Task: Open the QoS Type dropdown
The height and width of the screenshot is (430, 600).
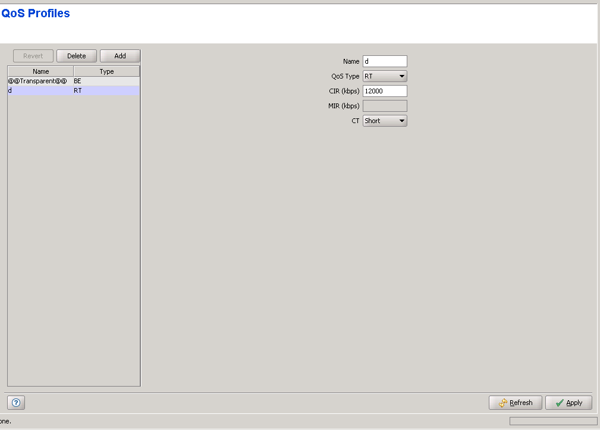Action: tap(385, 76)
